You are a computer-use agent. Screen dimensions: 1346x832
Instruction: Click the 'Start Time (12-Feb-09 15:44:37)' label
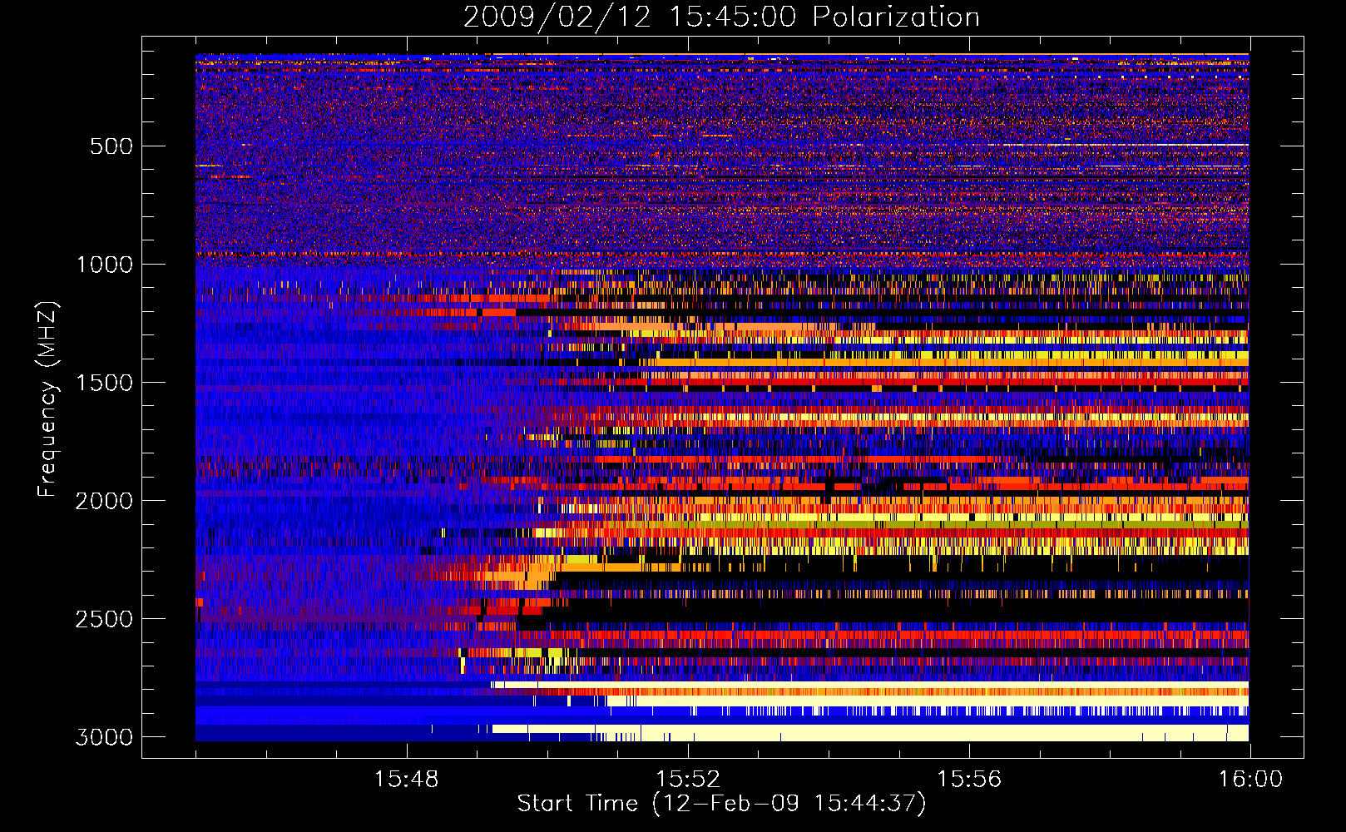(721, 804)
